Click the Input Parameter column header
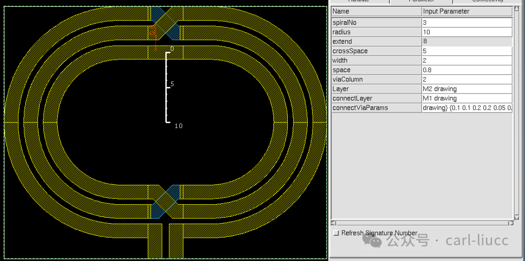Viewport: 525px width, 261px height. [467, 11]
